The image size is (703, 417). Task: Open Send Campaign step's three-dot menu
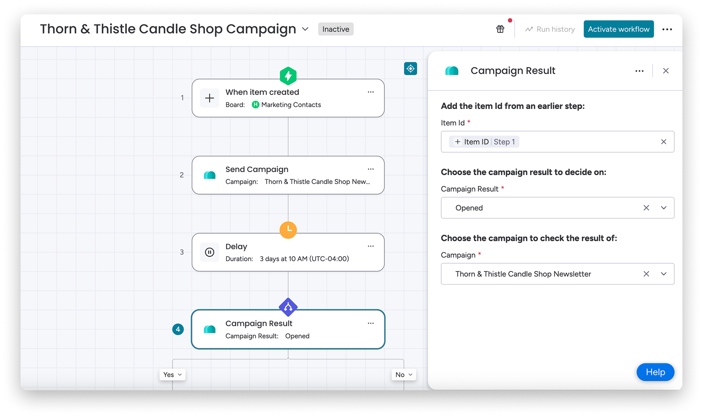[x=370, y=169]
